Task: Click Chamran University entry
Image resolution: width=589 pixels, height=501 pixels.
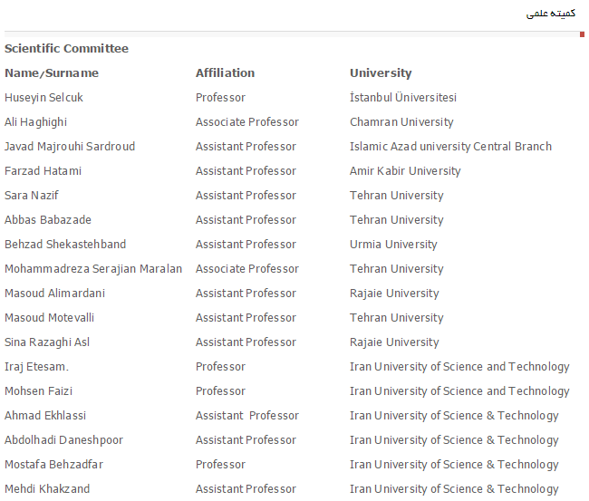Action: (401, 122)
